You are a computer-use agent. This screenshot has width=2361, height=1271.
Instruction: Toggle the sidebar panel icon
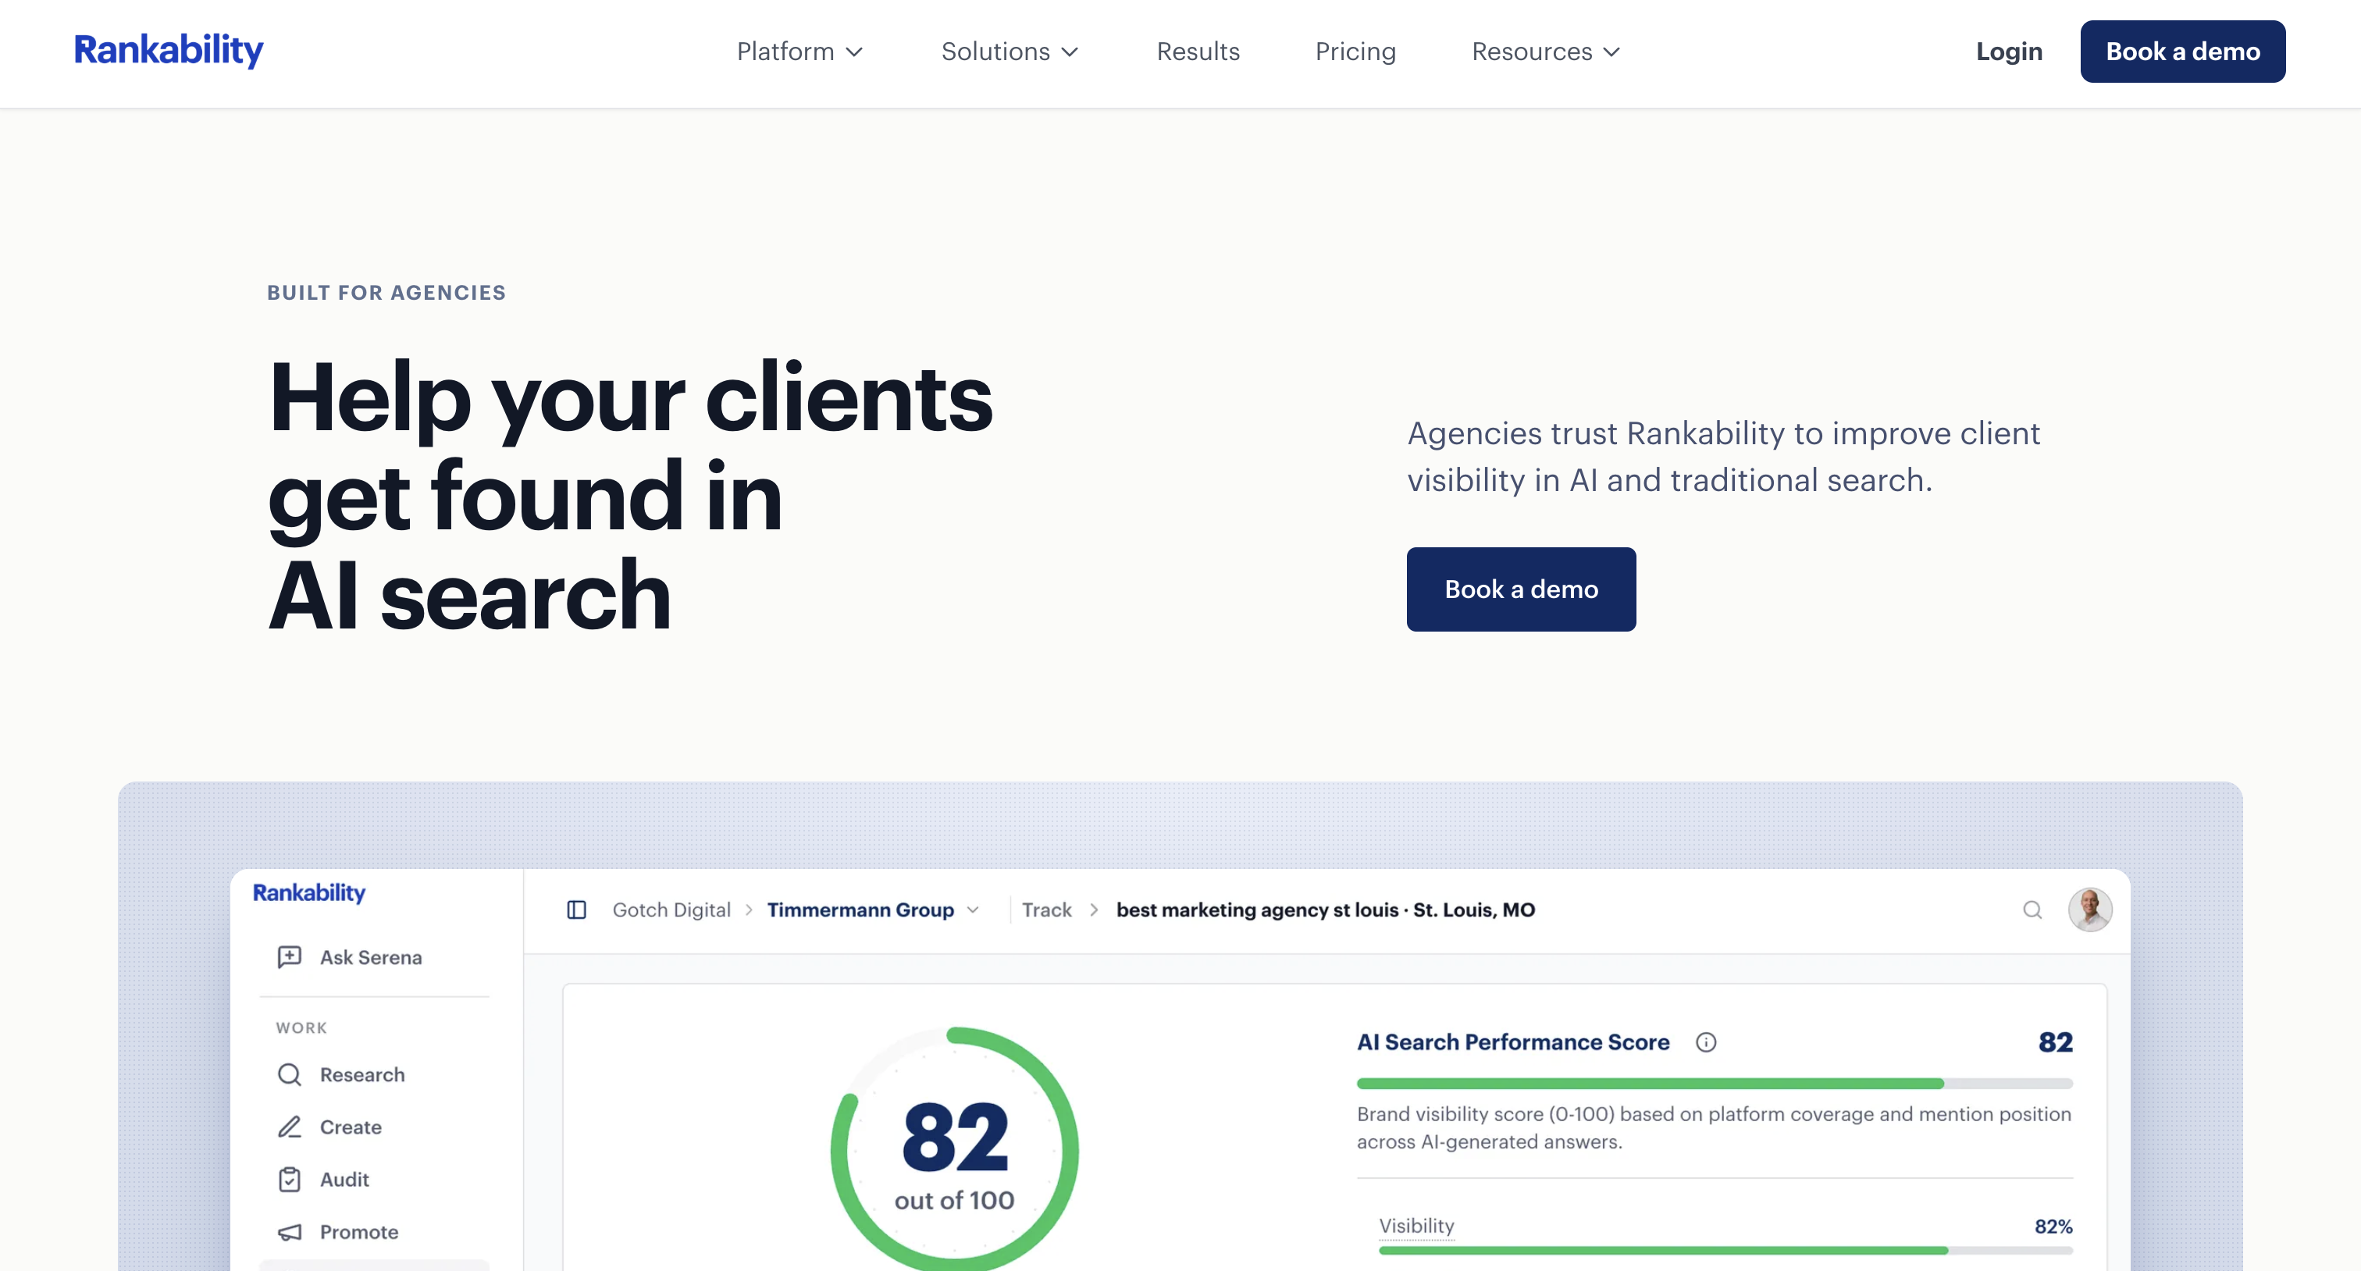(x=576, y=910)
